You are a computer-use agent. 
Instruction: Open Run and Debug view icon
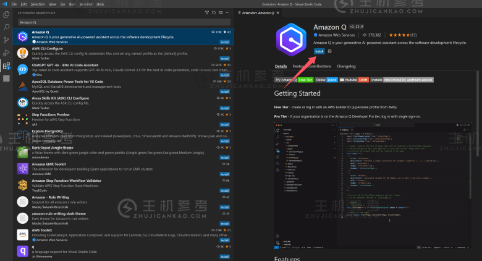point(6,53)
